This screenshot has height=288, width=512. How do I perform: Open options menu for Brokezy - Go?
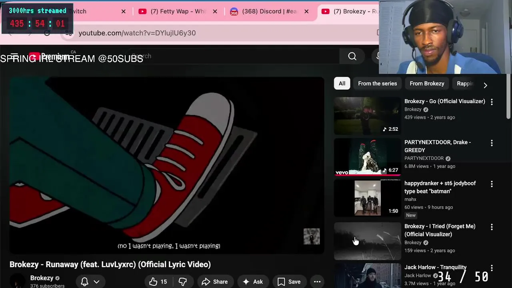[x=492, y=102]
